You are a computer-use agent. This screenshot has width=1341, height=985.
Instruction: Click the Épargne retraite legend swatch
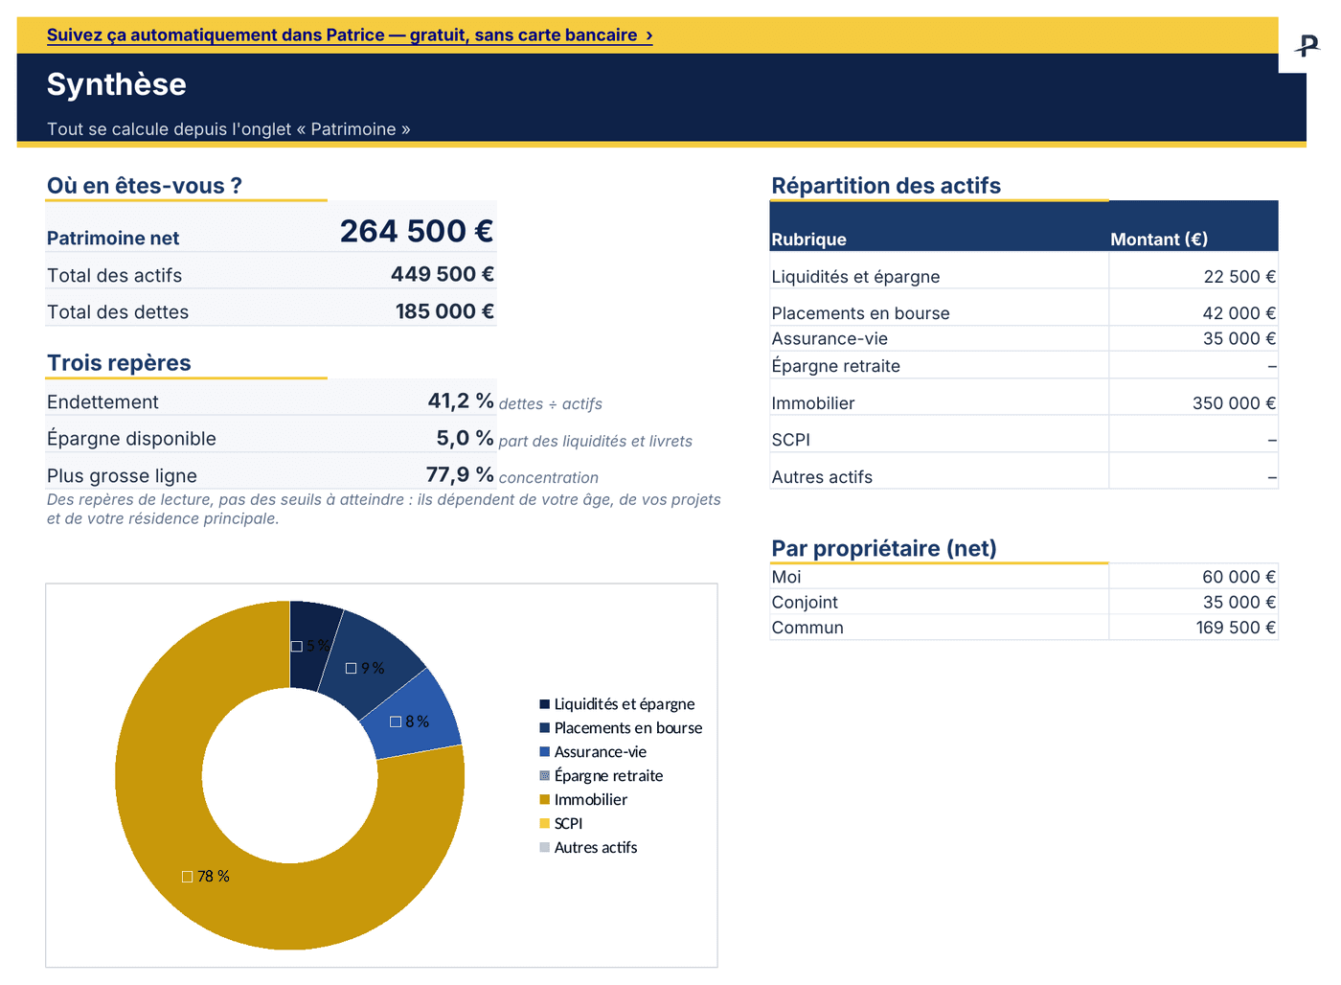click(x=545, y=776)
